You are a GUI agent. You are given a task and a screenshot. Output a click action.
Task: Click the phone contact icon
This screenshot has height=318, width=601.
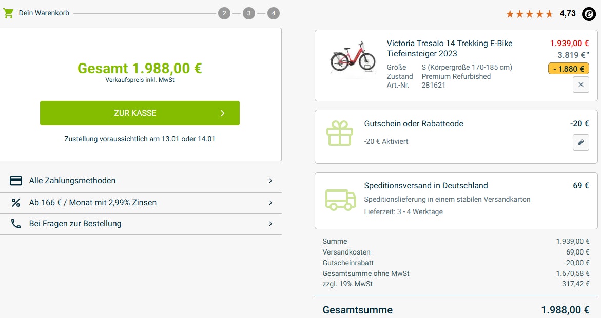pyautogui.click(x=16, y=224)
